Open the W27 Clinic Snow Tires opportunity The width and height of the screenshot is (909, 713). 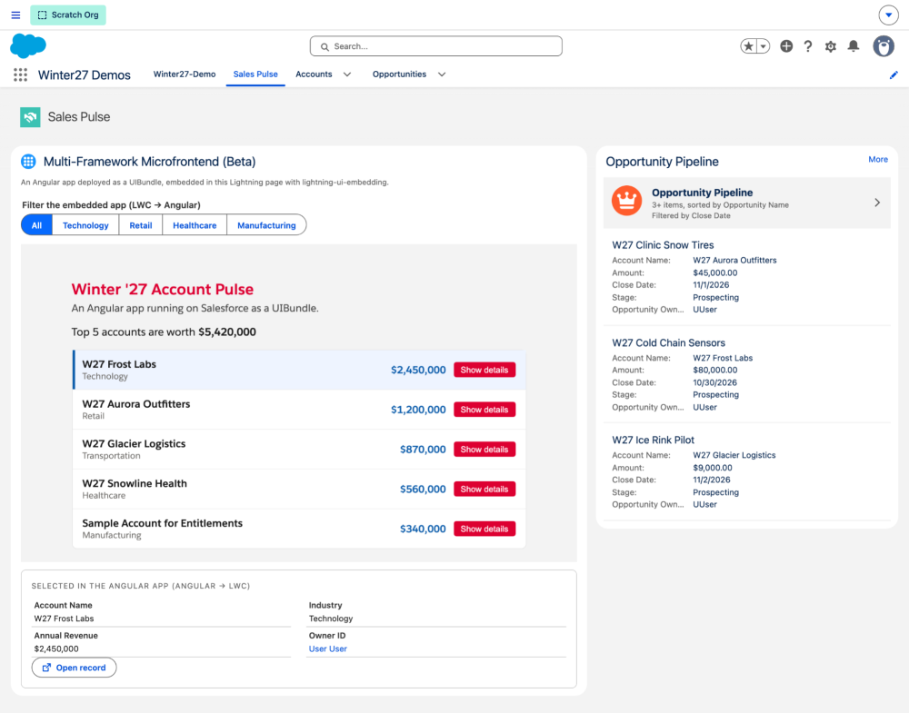click(x=663, y=245)
